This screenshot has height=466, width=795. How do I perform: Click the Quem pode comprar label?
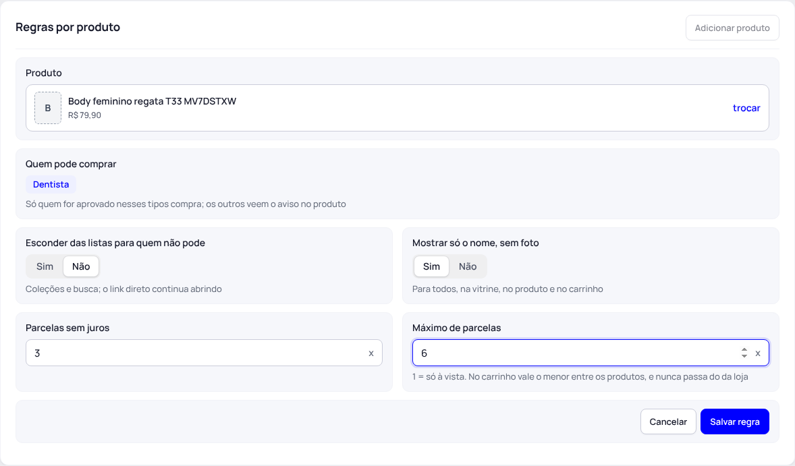click(x=71, y=164)
